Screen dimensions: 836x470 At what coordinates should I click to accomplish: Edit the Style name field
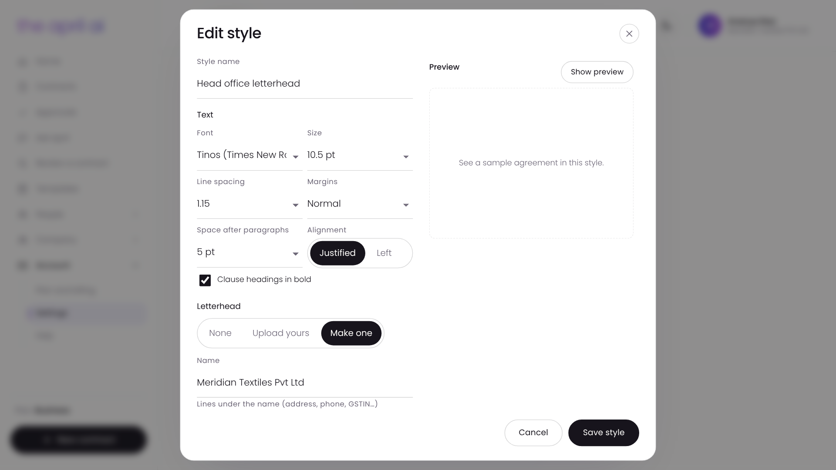coord(304,84)
